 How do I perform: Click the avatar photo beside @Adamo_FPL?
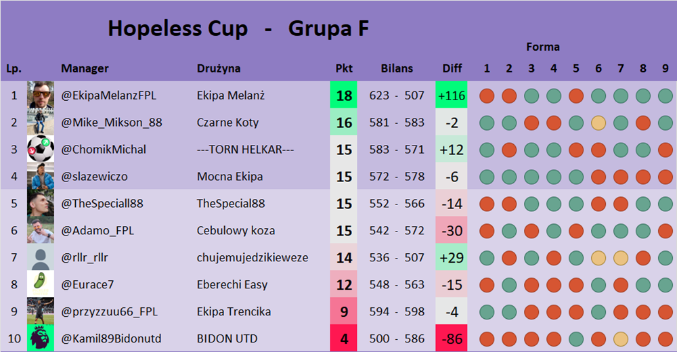pos(41,231)
